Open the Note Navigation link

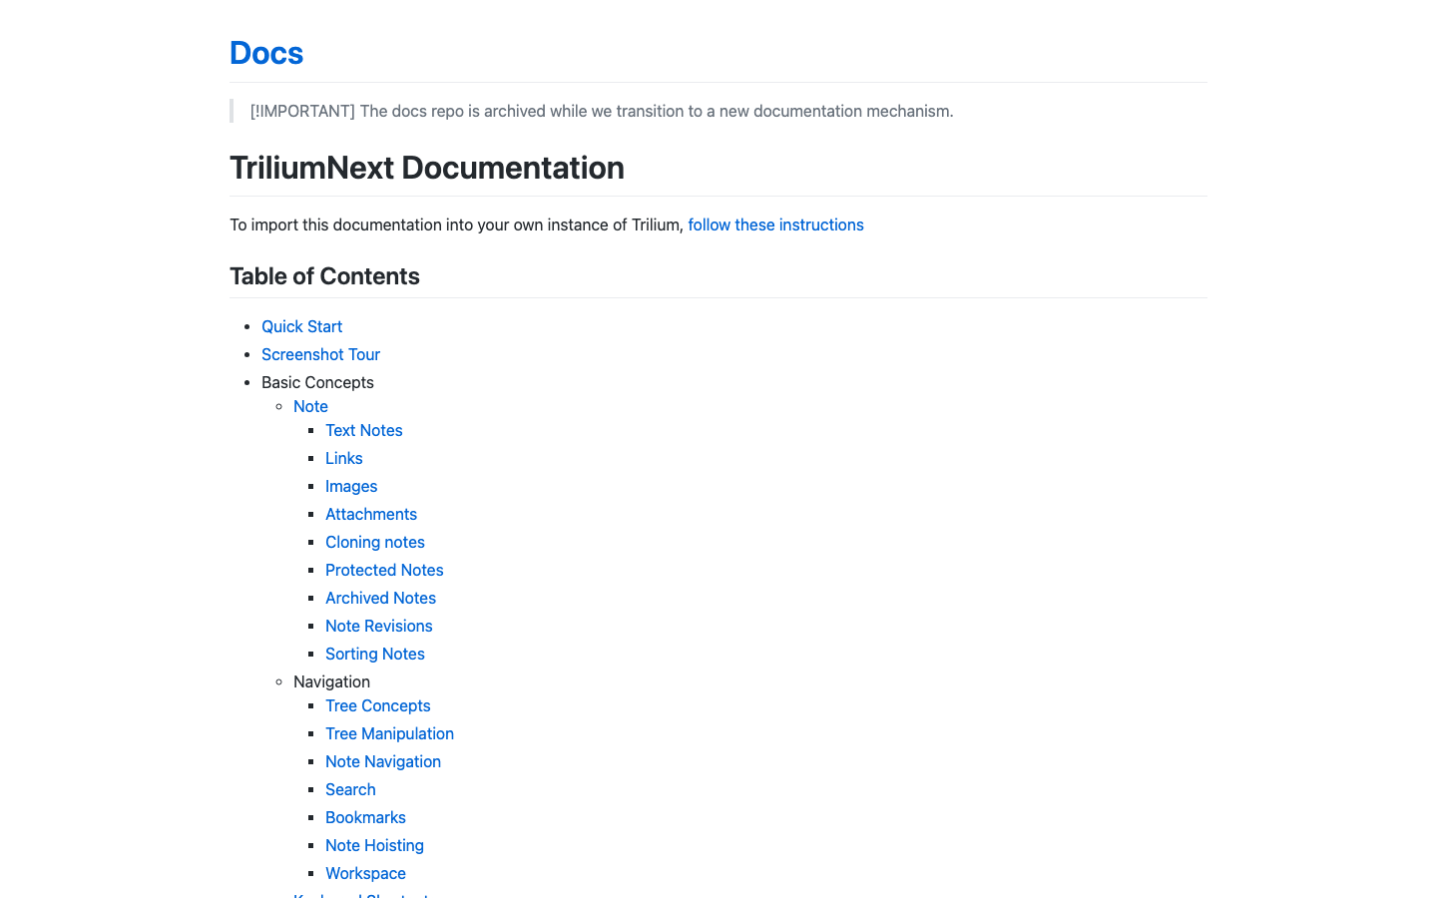(x=382, y=762)
